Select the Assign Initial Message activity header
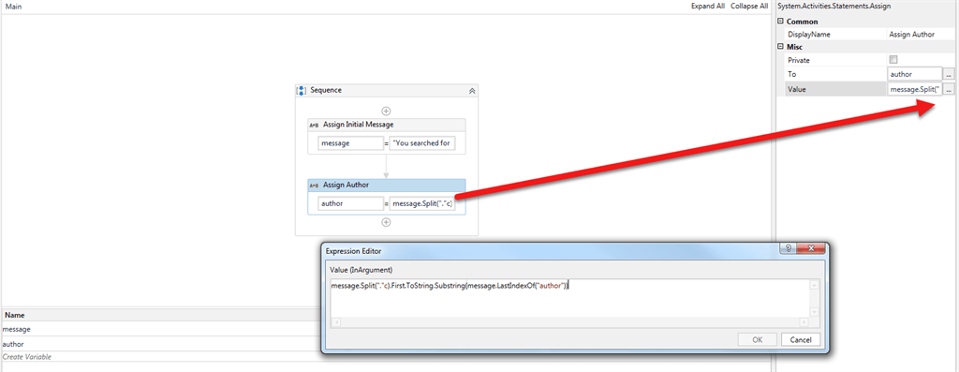 coord(387,125)
